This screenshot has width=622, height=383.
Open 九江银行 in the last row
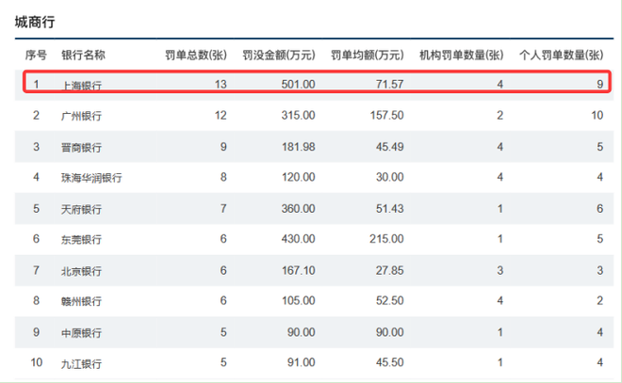(81, 364)
